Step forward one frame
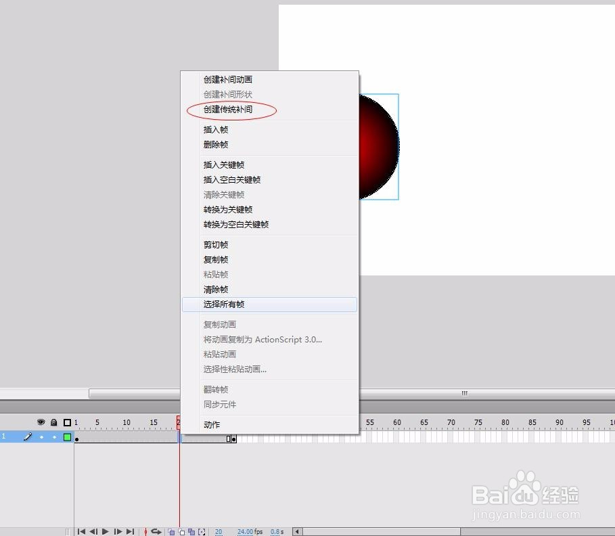This screenshot has height=536, width=615. coord(118,531)
